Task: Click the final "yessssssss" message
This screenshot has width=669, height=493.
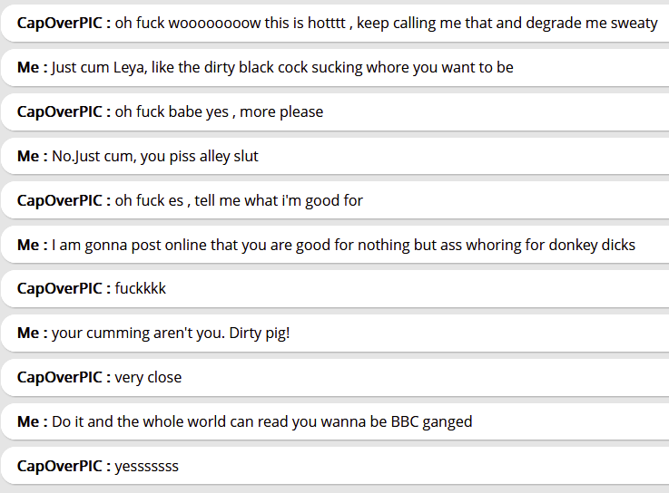Action: click(146, 467)
